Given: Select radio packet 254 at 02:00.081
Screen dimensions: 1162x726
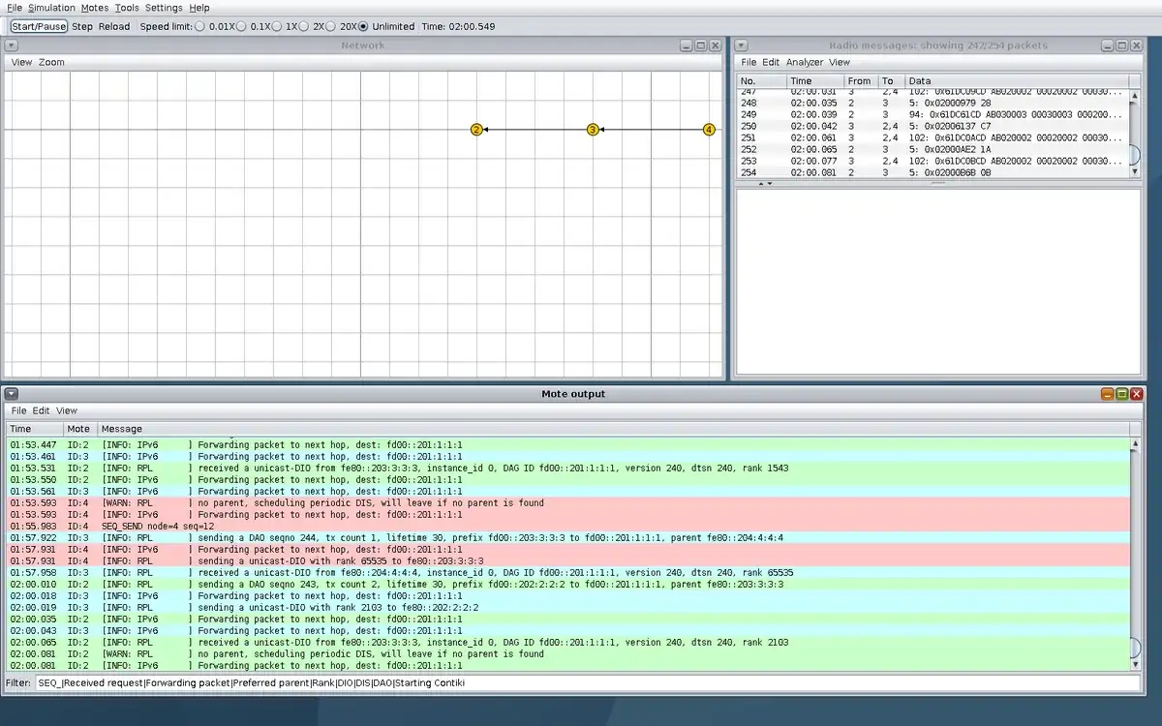Looking at the screenshot, I should click(x=933, y=172).
